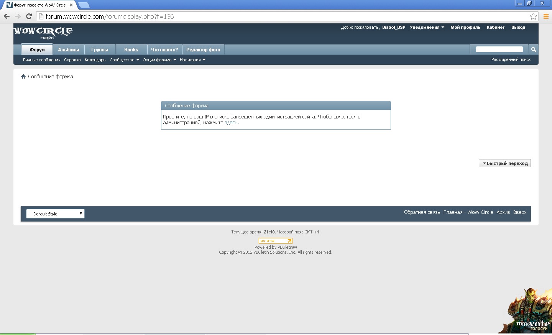Image resolution: width=552 pixels, height=335 pixels.
Task: Open the Default Style dropdown
Action: click(55, 213)
